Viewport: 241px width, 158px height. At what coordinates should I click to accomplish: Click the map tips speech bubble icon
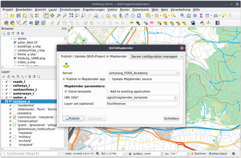(224, 15)
